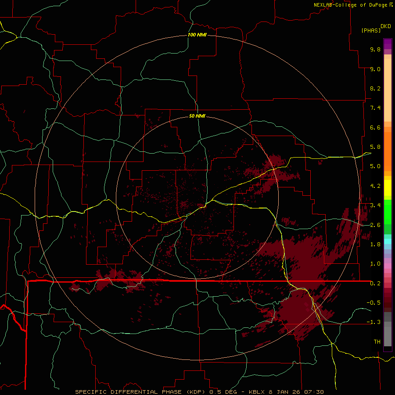Select the 3.4 scale value
Viewport: 395px width, 395px height.
click(x=375, y=205)
